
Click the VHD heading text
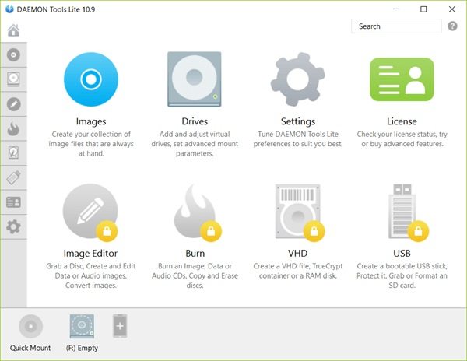point(297,254)
